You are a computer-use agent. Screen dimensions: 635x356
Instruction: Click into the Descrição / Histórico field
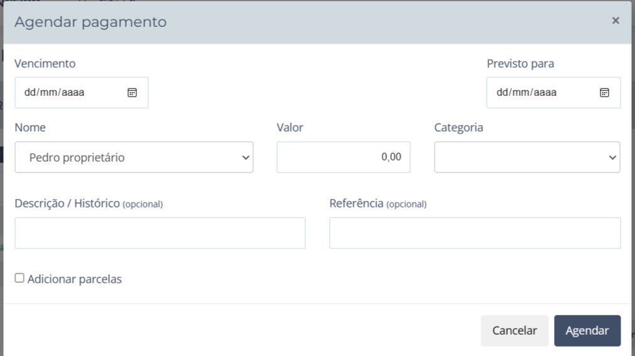pos(160,233)
